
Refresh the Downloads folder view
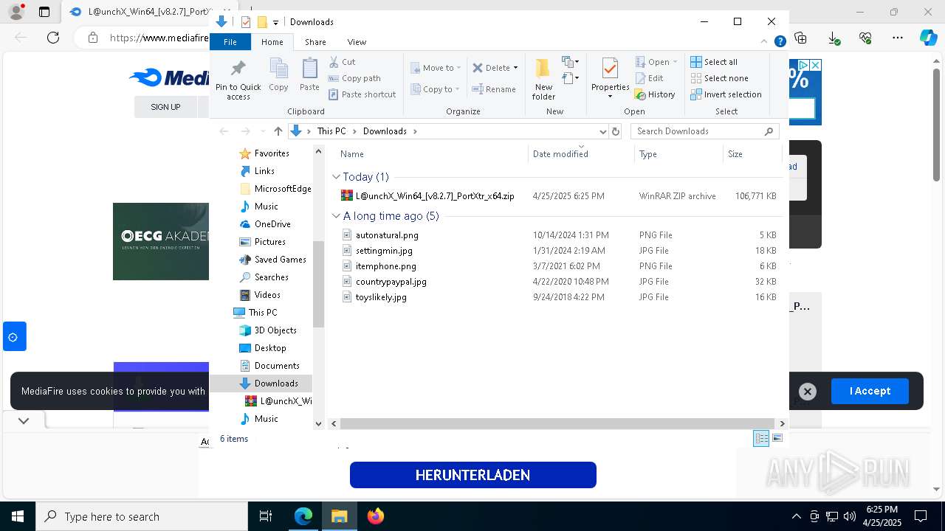point(616,131)
